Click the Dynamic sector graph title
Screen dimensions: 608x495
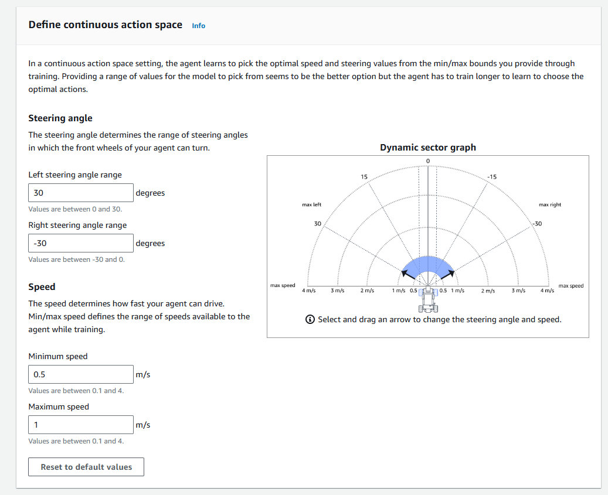428,148
